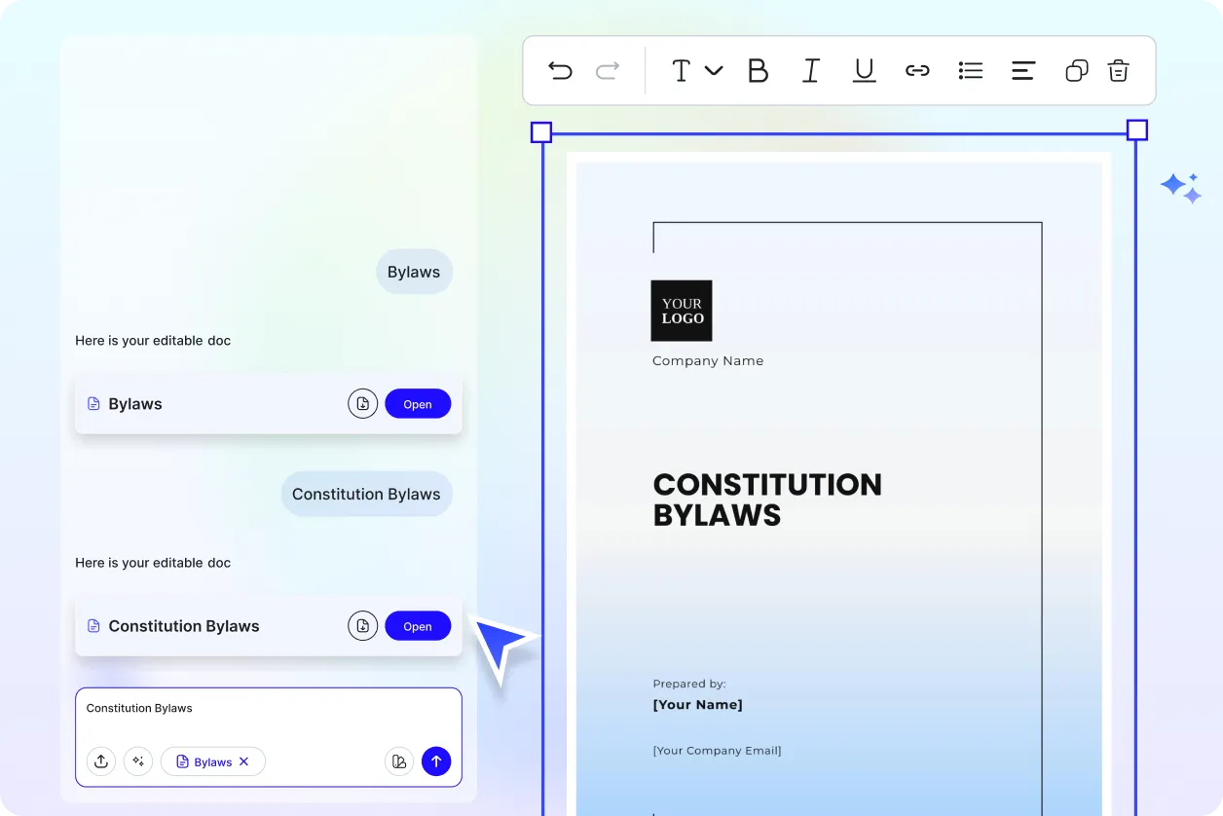The image size is (1223, 816).
Task: Click the AI sparkle icon in the prompt box
Action: (x=138, y=761)
